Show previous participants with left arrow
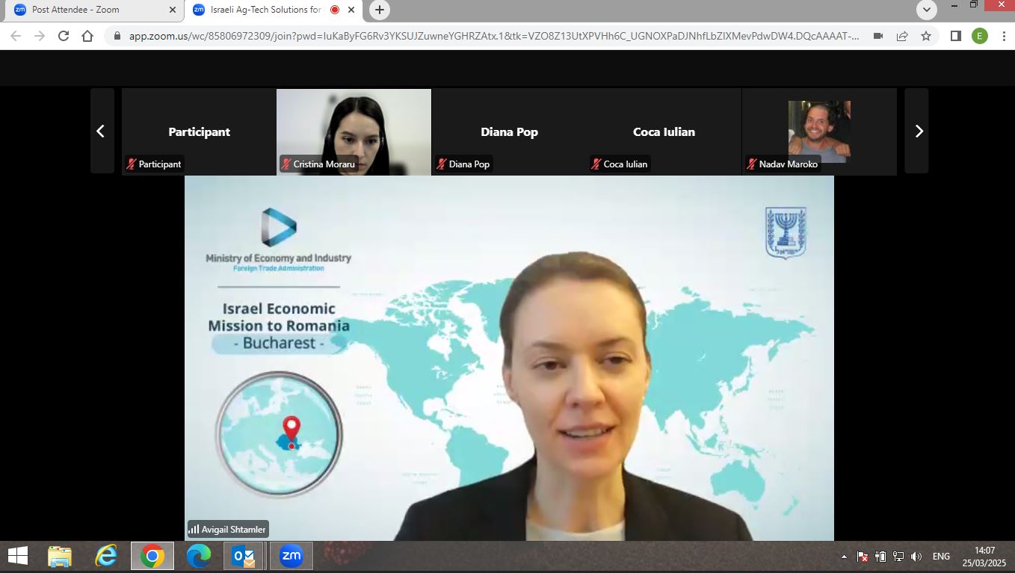 100,131
